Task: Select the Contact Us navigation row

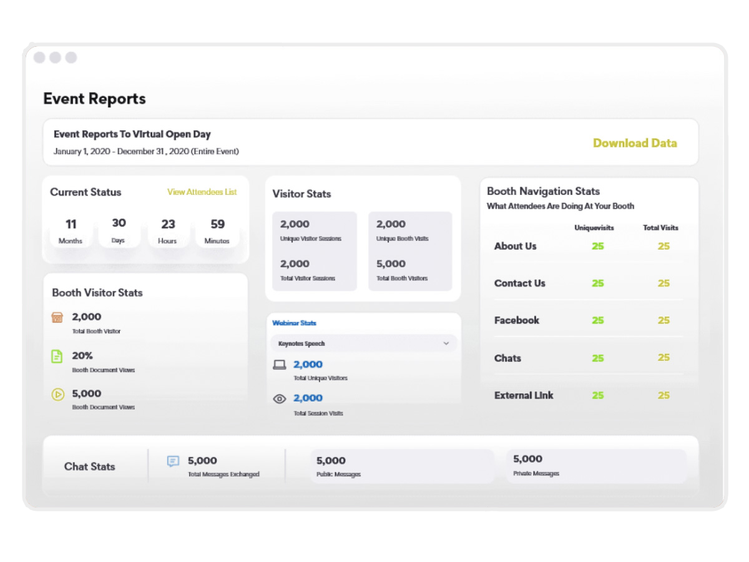Action: click(519, 283)
